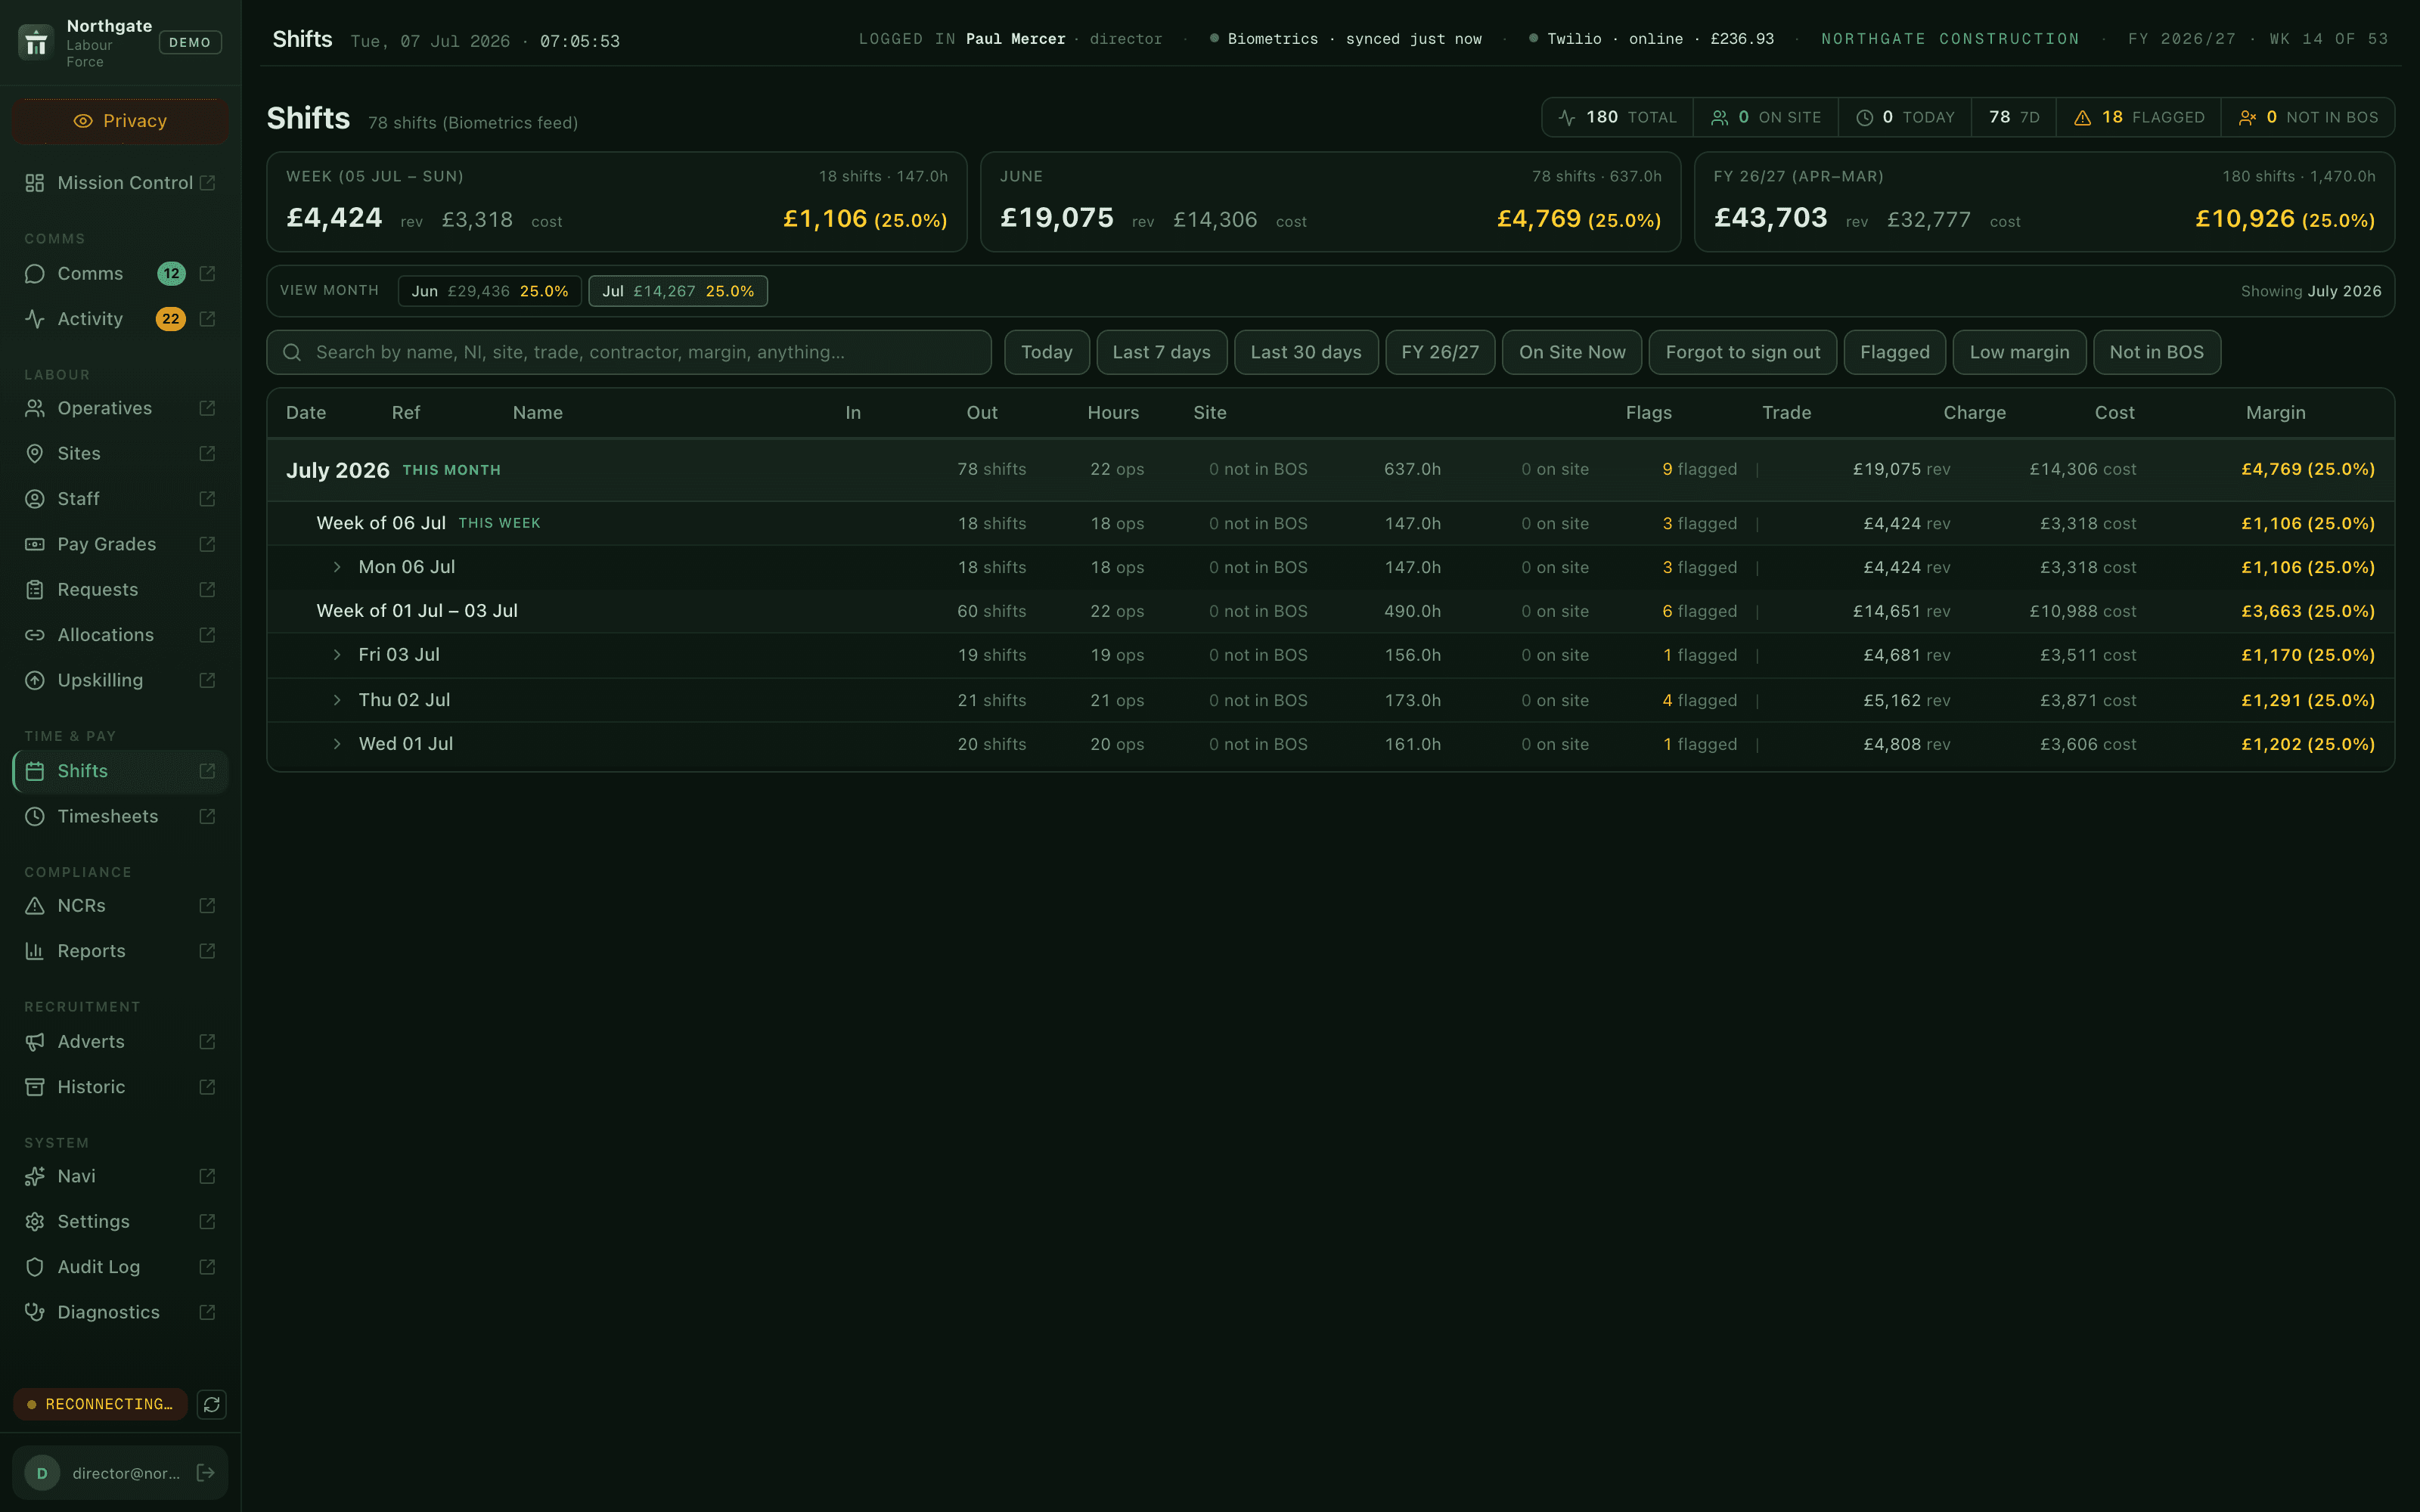This screenshot has width=2420, height=1512.
Task: Collapse the Week of 06 Jul group
Action: (1330, 524)
